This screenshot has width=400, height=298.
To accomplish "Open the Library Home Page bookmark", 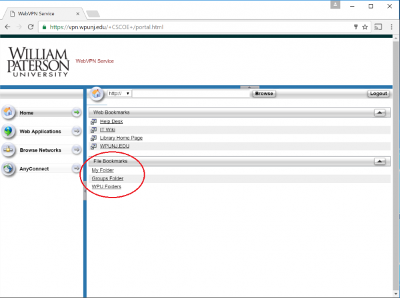I will tap(121, 138).
